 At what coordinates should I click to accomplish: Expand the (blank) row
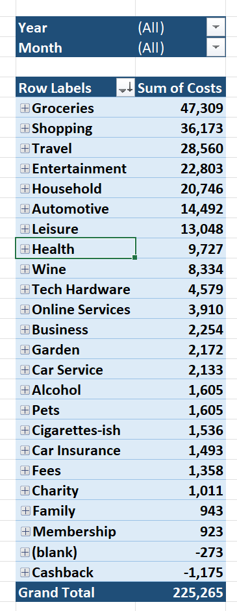click(x=25, y=553)
